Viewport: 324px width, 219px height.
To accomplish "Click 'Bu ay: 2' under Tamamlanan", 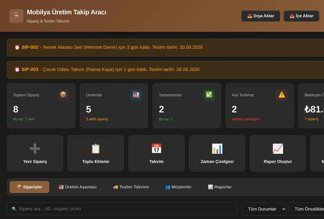I will coord(166,119).
